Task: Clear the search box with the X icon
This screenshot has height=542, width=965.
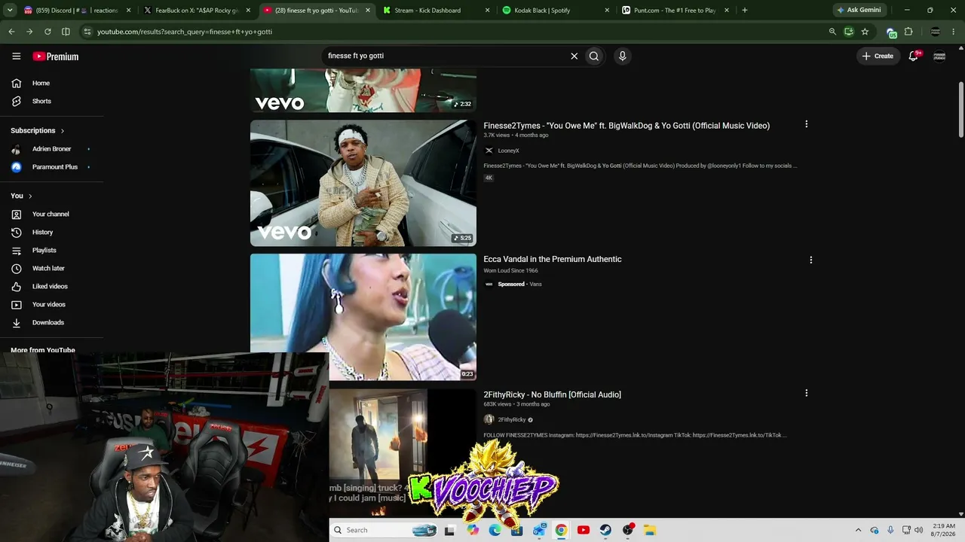Action: pyautogui.click(x=574, y=56)
